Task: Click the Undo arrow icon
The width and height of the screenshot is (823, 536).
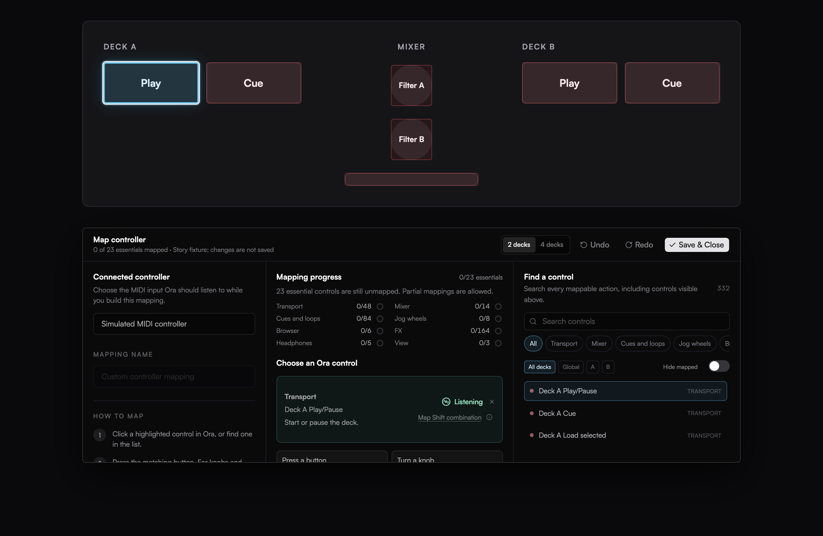Action: [583, 245]
